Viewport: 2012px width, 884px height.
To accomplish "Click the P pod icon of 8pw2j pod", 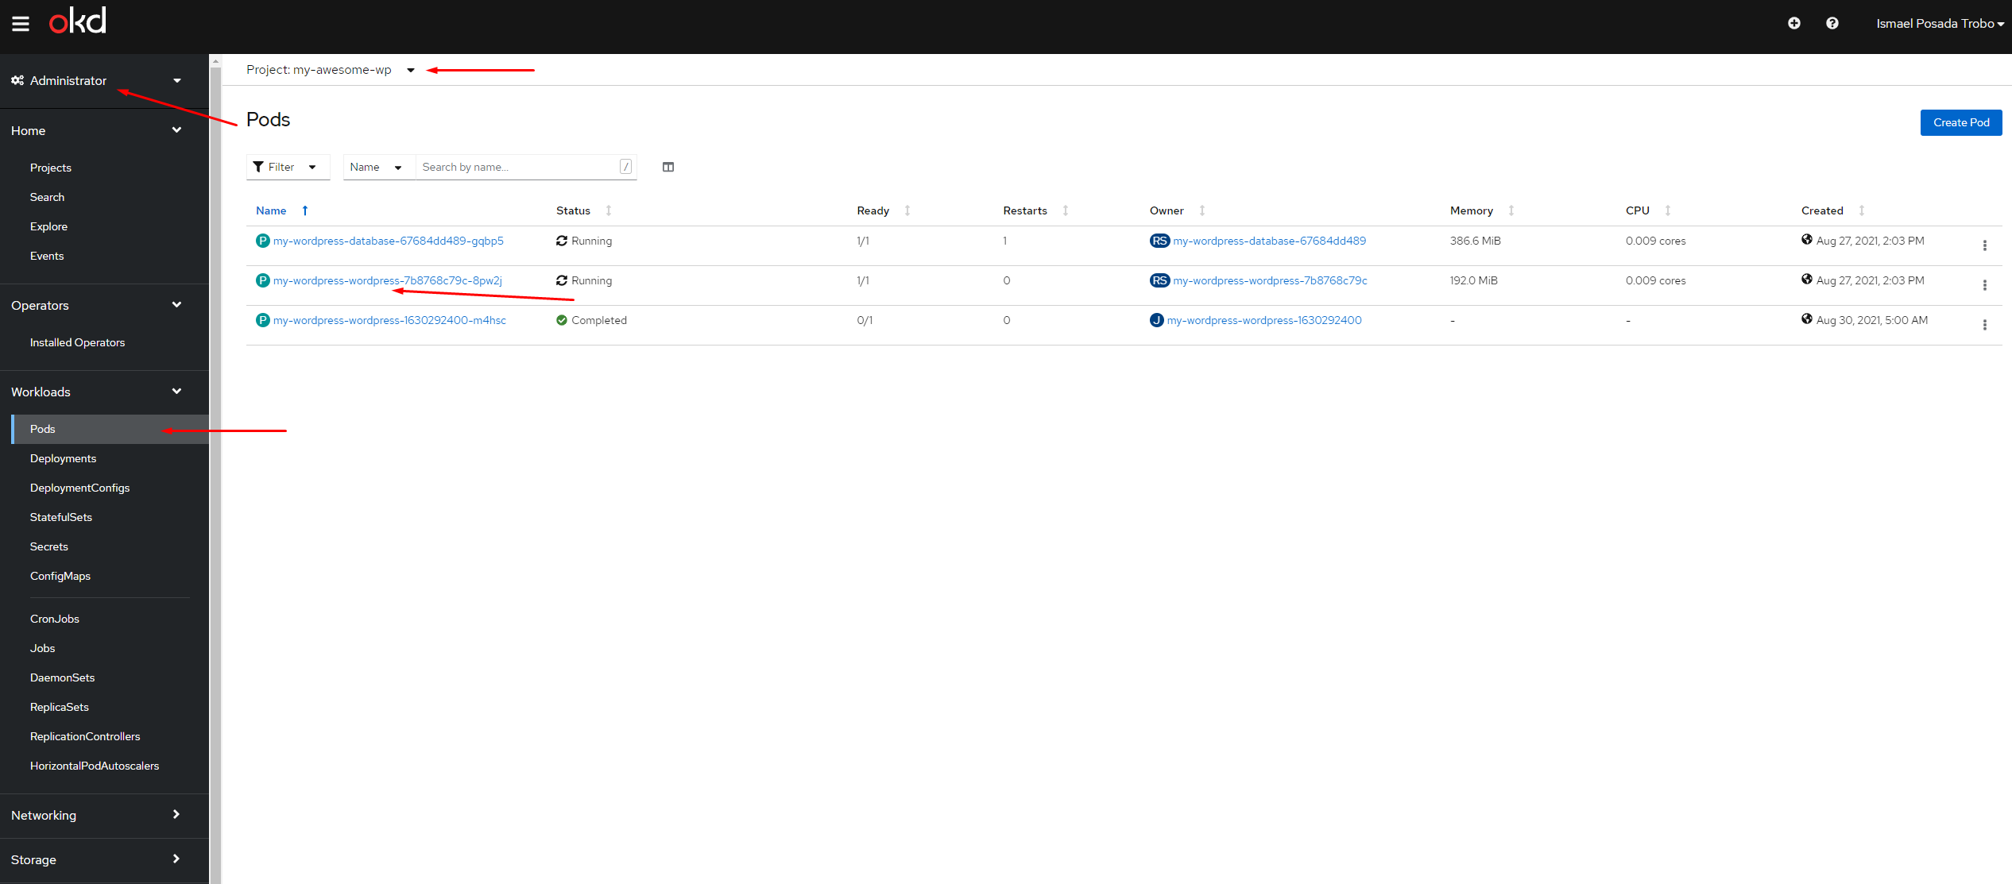I will (x=263, y=280).
